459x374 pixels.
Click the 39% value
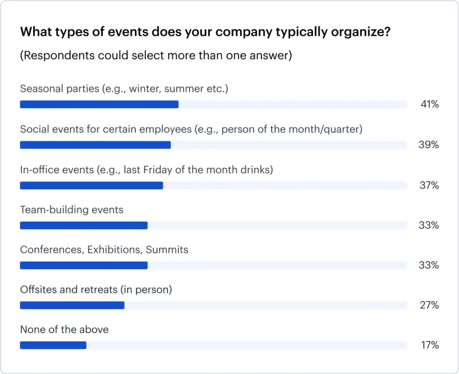coord(429,145)
